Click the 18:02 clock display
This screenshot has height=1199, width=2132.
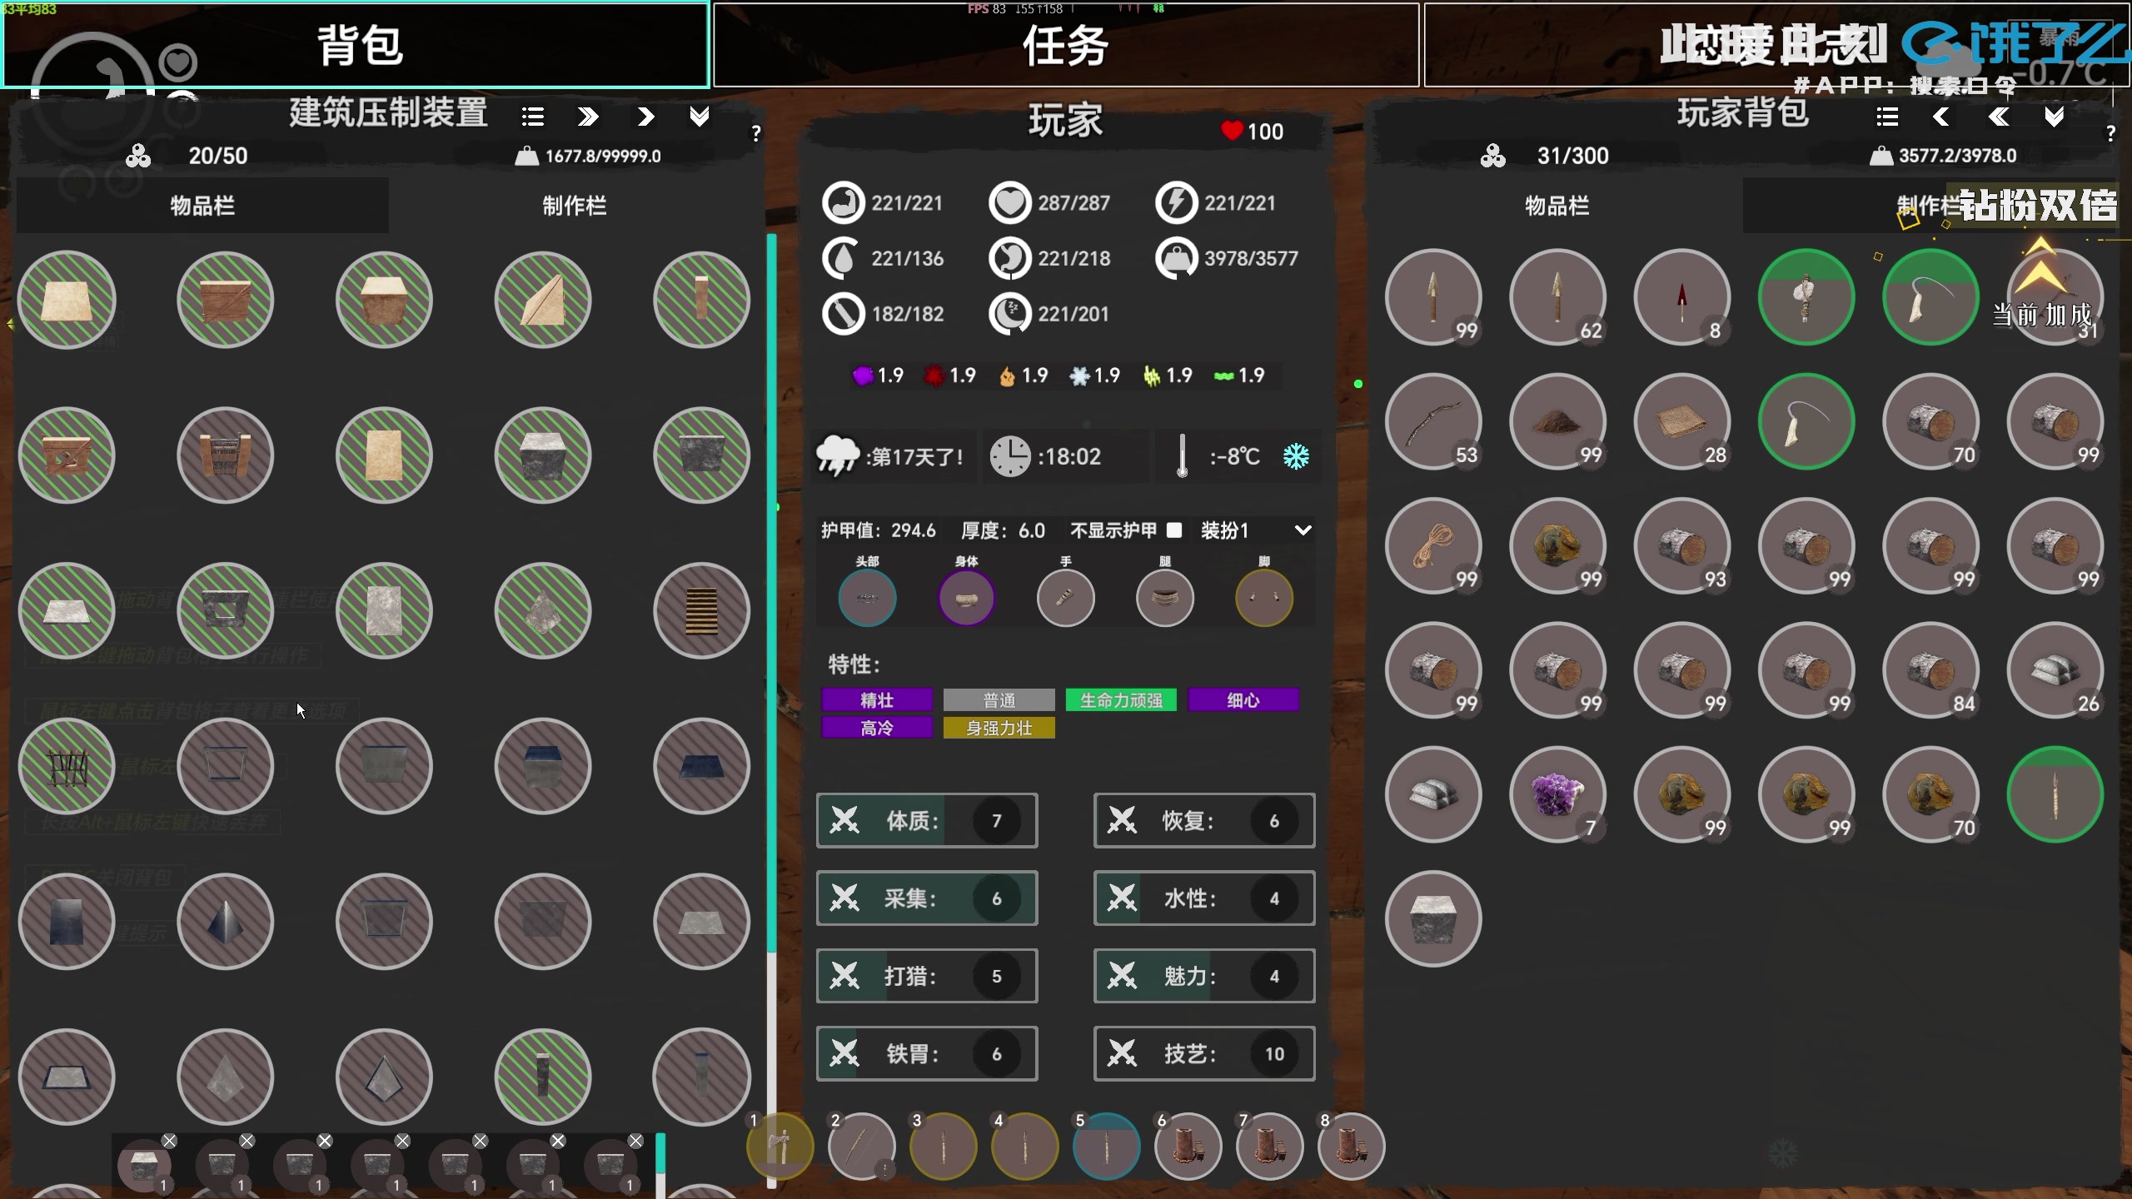tap(1064, 456)
